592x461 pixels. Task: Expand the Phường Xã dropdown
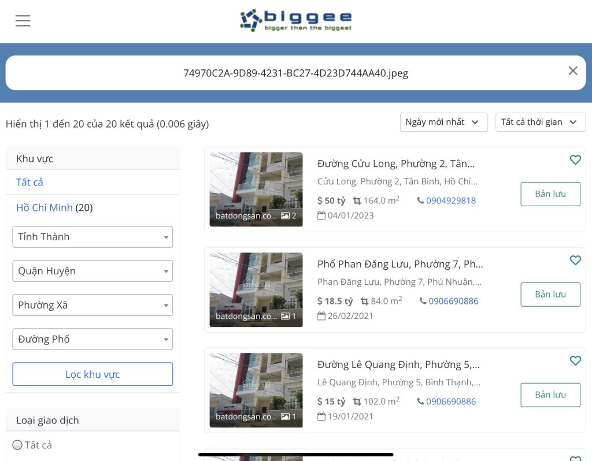tap(92, 305)
